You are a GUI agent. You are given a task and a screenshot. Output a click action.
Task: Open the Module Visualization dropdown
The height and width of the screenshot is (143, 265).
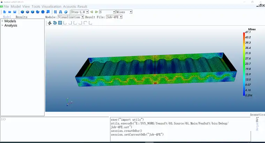coord(71,17)
